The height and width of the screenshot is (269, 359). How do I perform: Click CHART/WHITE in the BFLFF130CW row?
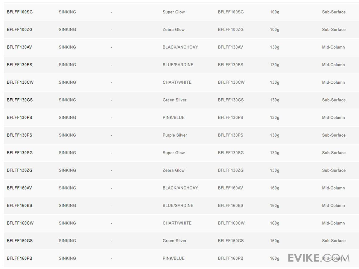pos(177,82)
